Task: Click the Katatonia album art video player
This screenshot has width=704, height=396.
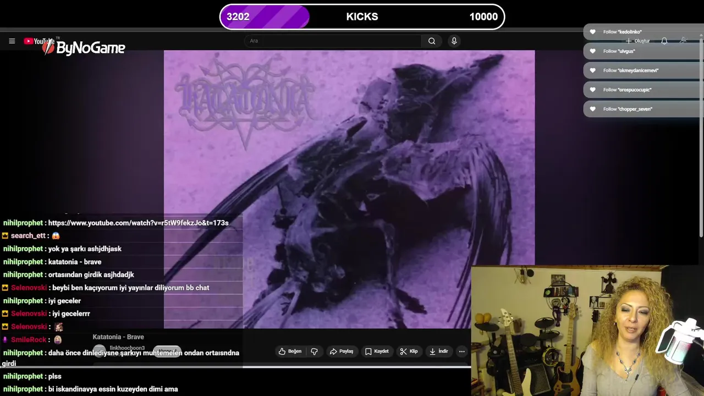Action: [x=349, y=189]
